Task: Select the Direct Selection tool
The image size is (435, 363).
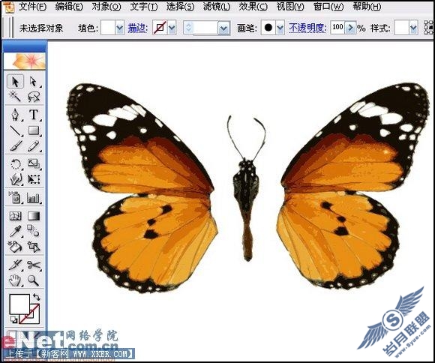Action: click(34, 82)
